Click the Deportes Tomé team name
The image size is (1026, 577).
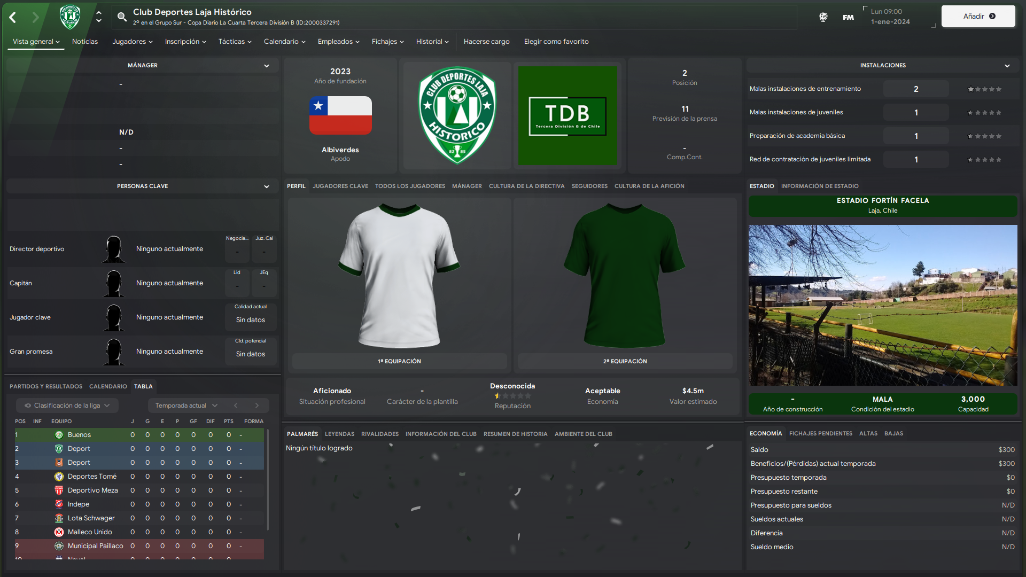(92, 477)
